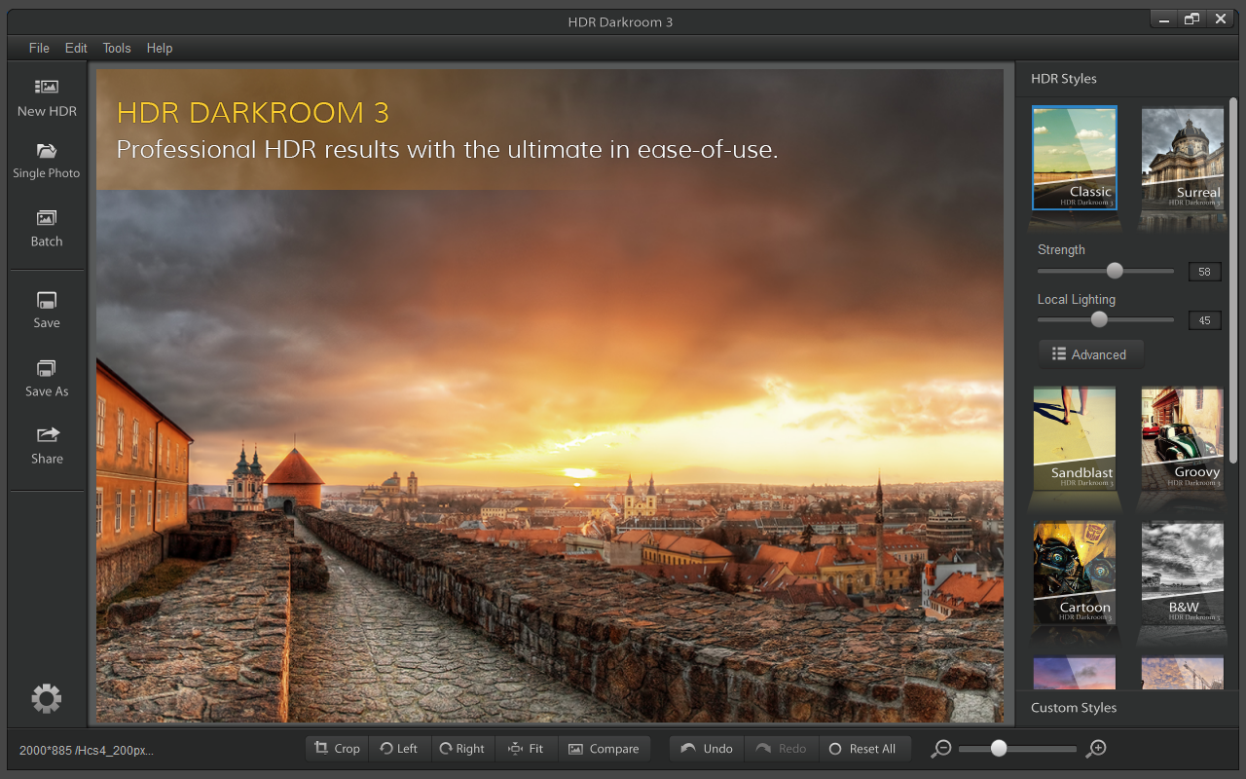Open a Single Photo

coord(47,152)
